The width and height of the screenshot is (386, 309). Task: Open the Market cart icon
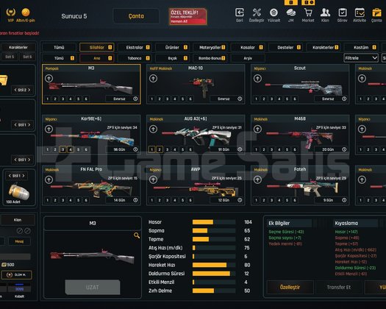[308, 13]
